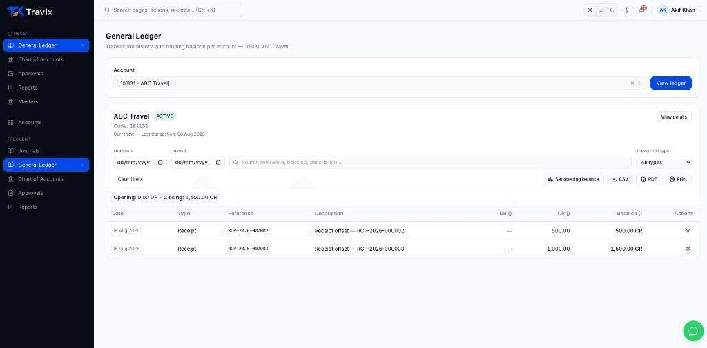
Task: Select system theme monitor icon
Action: (x=601, y=10)
